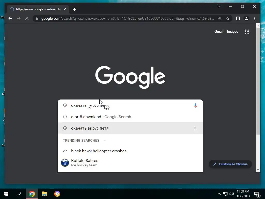
Task: Click the forward navigation arrow
Action: [x=19, y=18]
